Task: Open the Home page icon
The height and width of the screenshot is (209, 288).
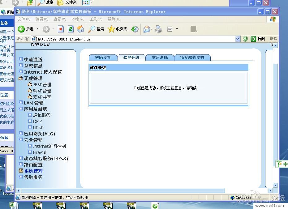Action: 80,29
